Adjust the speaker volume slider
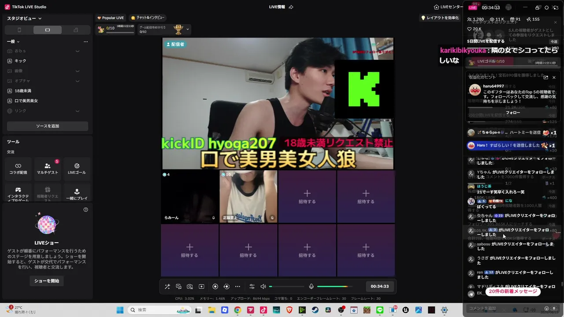Viewport: 564px width, 317px height. (286, 287)
